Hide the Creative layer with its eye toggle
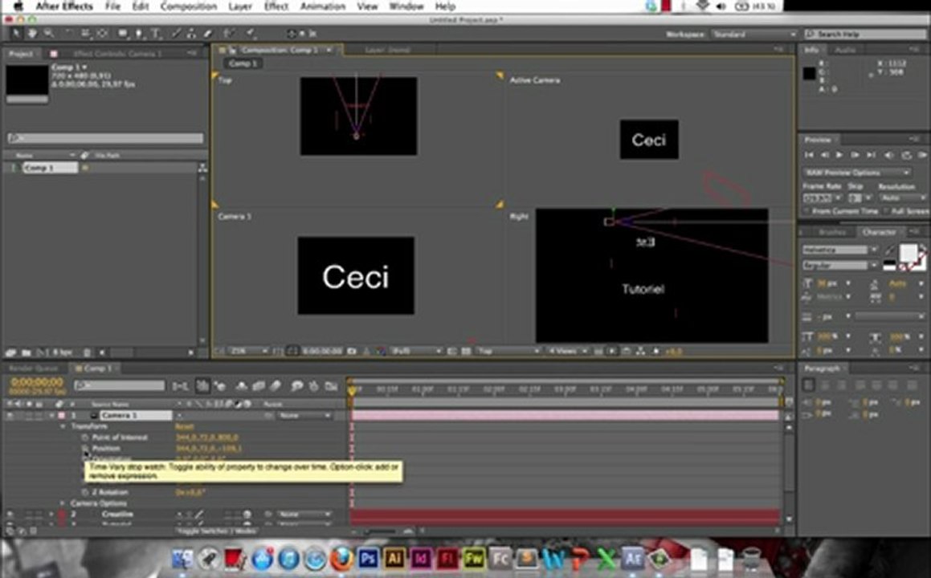This screenshot has height=578, width=931. point(10,514)
